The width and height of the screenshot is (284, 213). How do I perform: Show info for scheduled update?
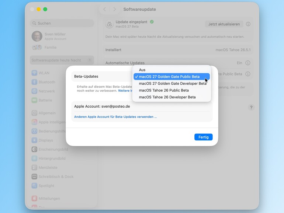tap(248, 24)
